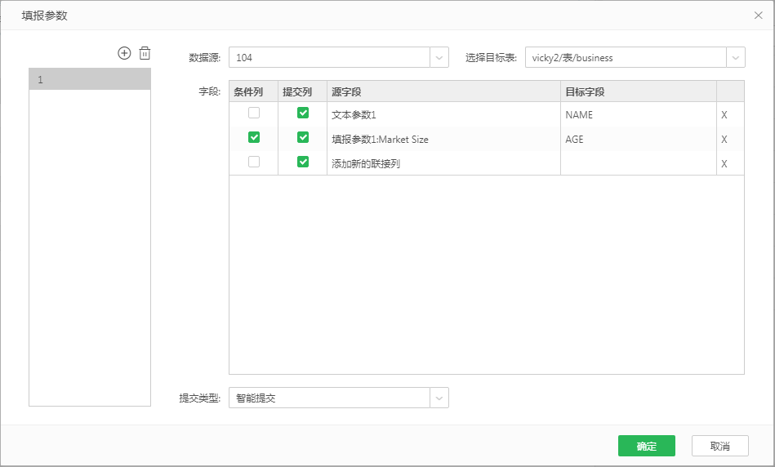Close the 填报参数 dialog

[x=758, y=16]
